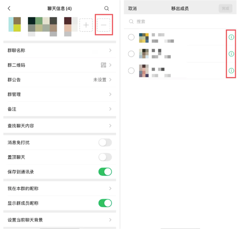Tap the minus icon to remove members
The width and height of the screenshot is (237, 229).
103,25
